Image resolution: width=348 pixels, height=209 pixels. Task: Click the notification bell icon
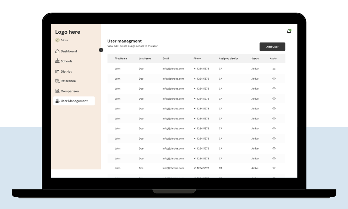(x=289, y=32)
